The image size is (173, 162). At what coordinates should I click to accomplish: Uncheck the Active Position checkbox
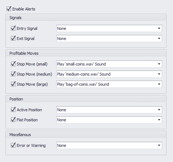point(13,110)
